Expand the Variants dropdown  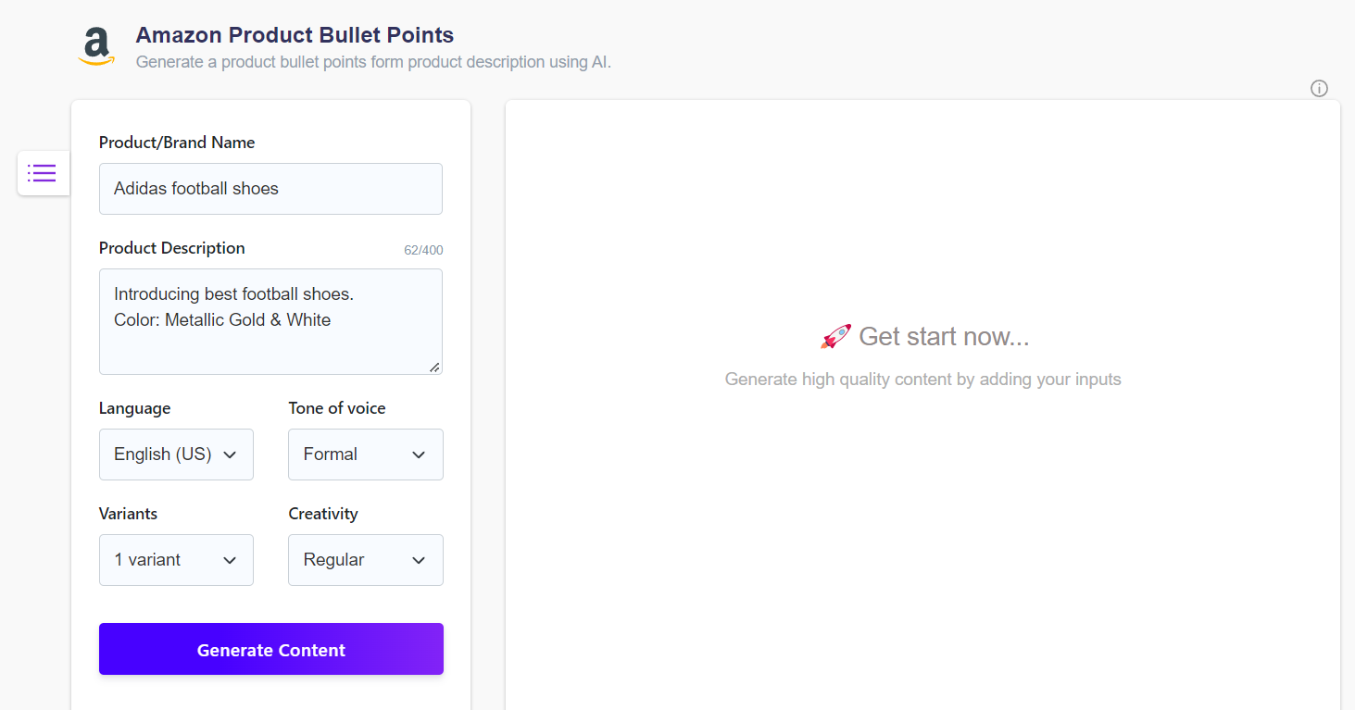click(x=176, y=560)
